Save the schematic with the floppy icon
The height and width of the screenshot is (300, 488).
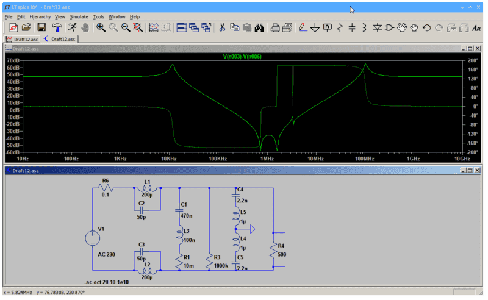pyautogui.click(x=41, y=27)
